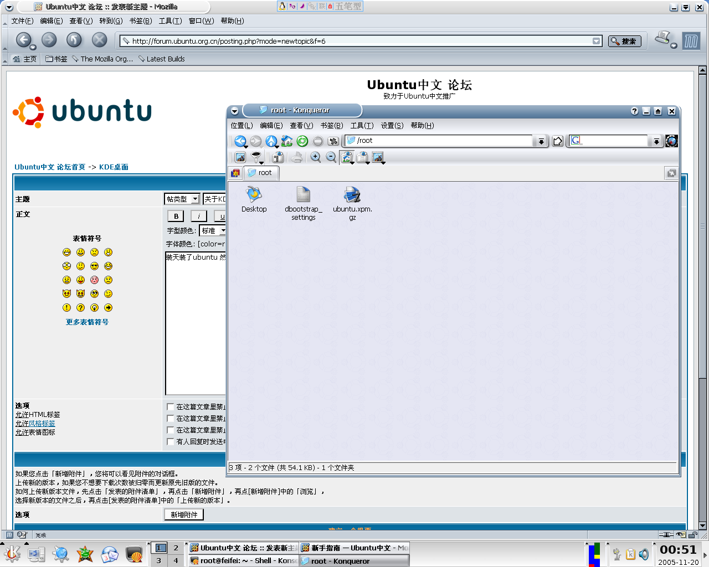This screenshot has height=567, width=709.
Task: Open Konqueror window menu arrow in title bar
Action: coord(234,111)
